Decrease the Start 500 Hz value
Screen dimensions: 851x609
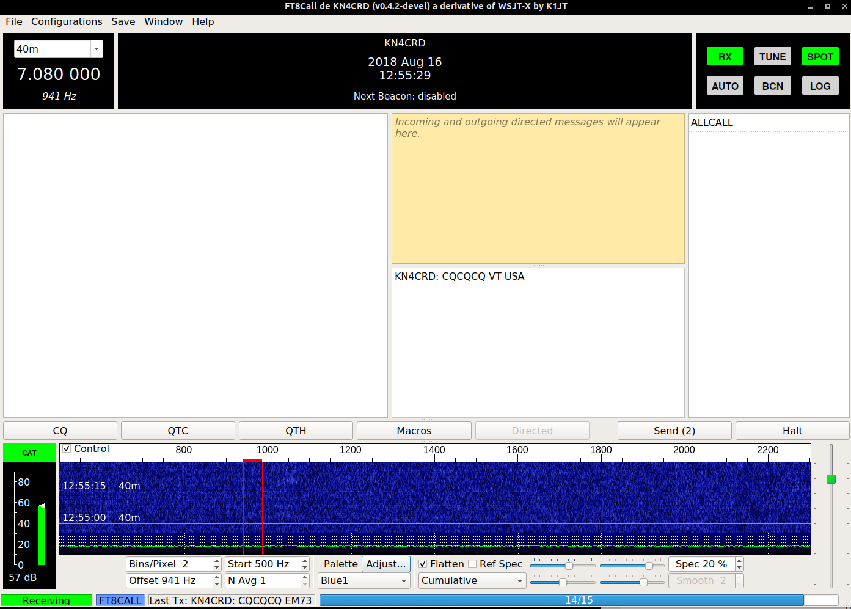click(x=305, y=567)
